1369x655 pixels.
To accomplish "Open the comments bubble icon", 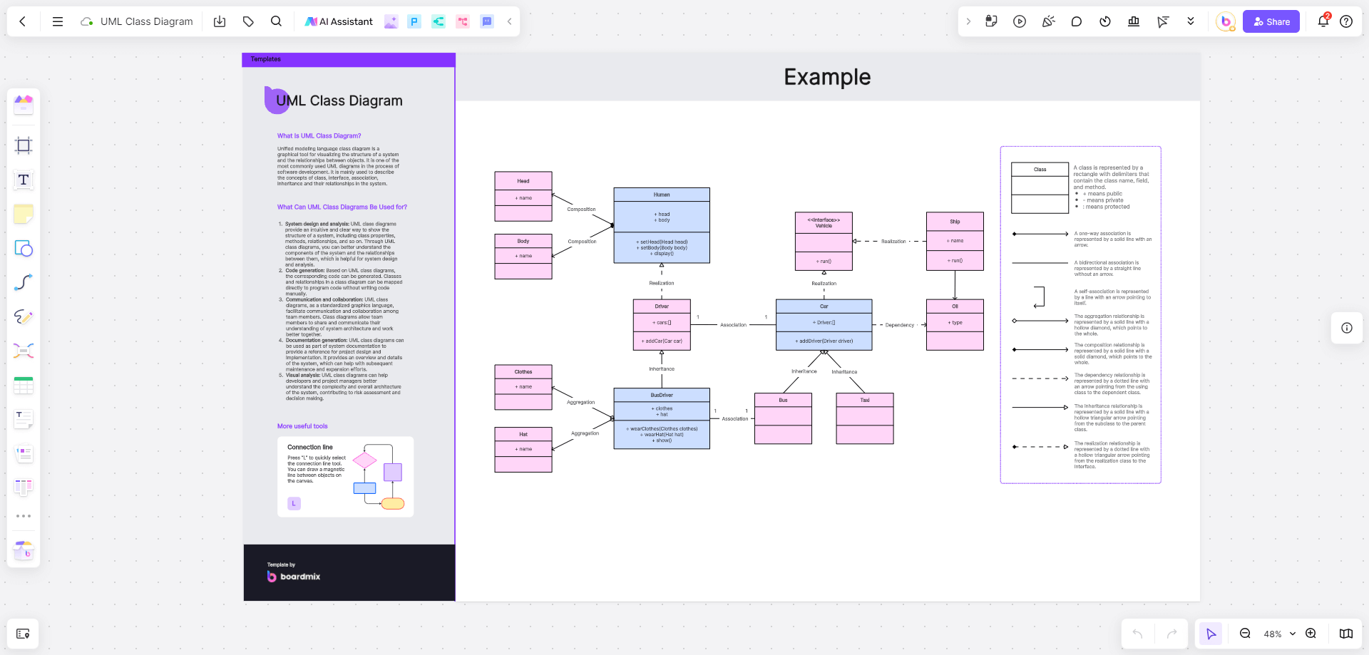I will click(x=1077, y=21).
